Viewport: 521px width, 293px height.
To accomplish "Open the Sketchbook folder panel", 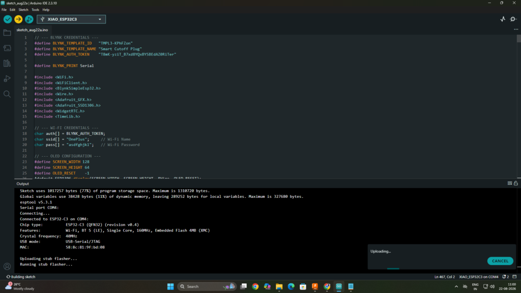I will [7, 33].
